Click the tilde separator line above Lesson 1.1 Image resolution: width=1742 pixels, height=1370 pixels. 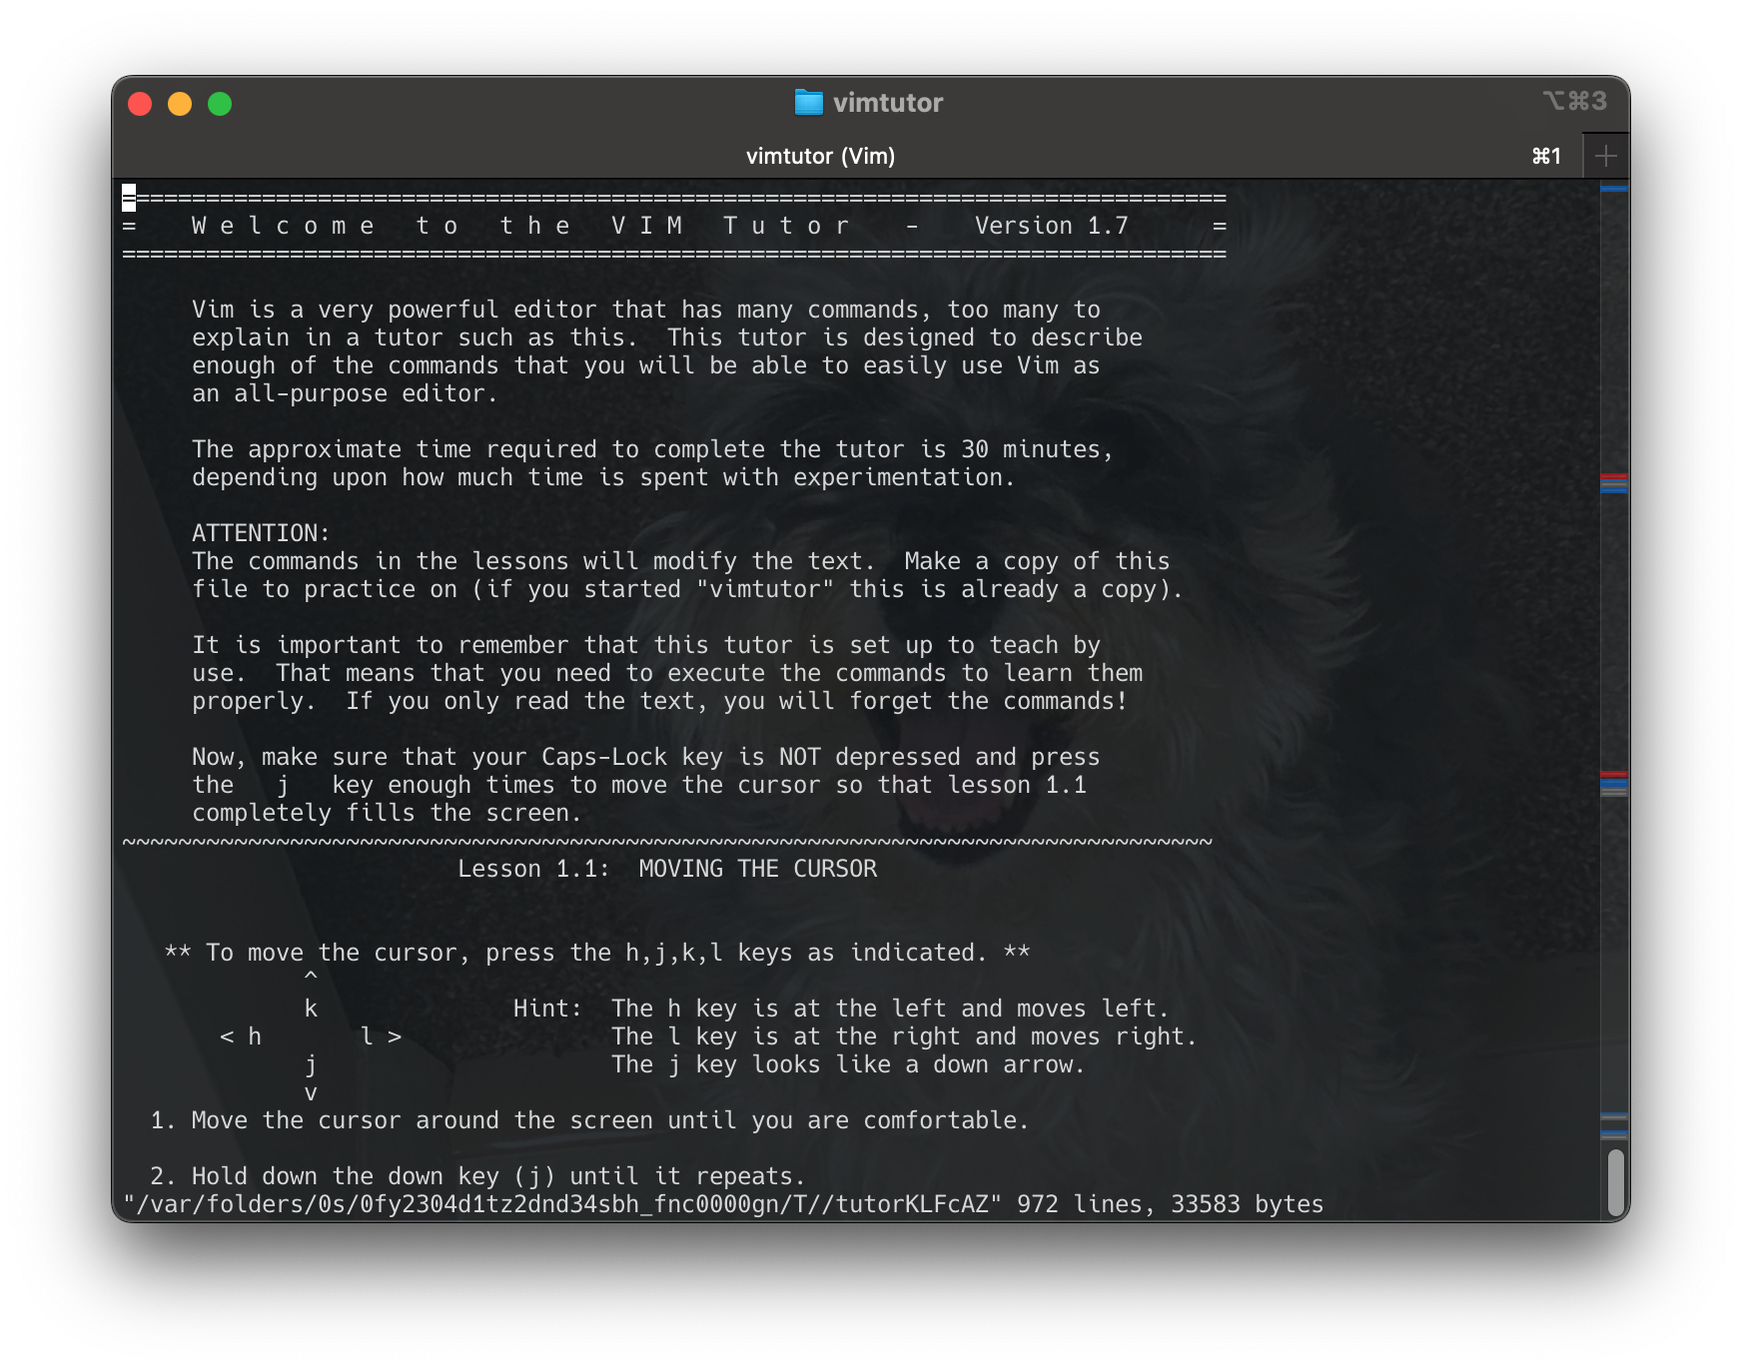pos(667,841)
